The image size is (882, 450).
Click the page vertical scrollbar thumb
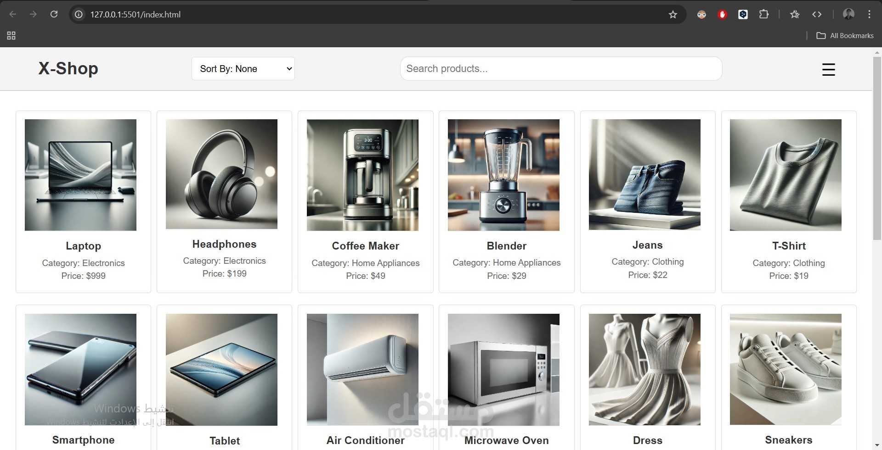pos(877,148)
